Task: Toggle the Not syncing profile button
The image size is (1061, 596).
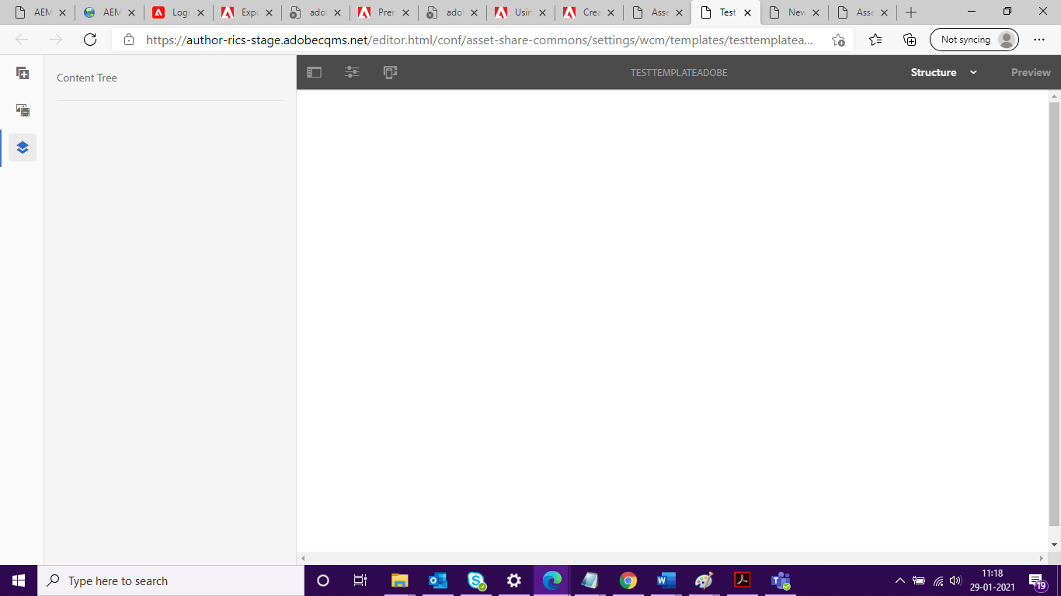Action: [x=973, y=39]
